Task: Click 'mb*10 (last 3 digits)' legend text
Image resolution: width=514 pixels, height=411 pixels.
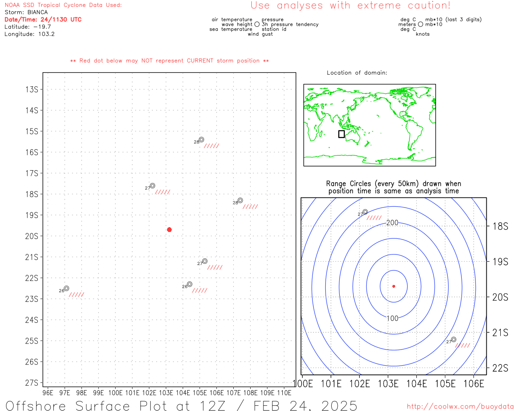Action: click(x=453, y=20)
